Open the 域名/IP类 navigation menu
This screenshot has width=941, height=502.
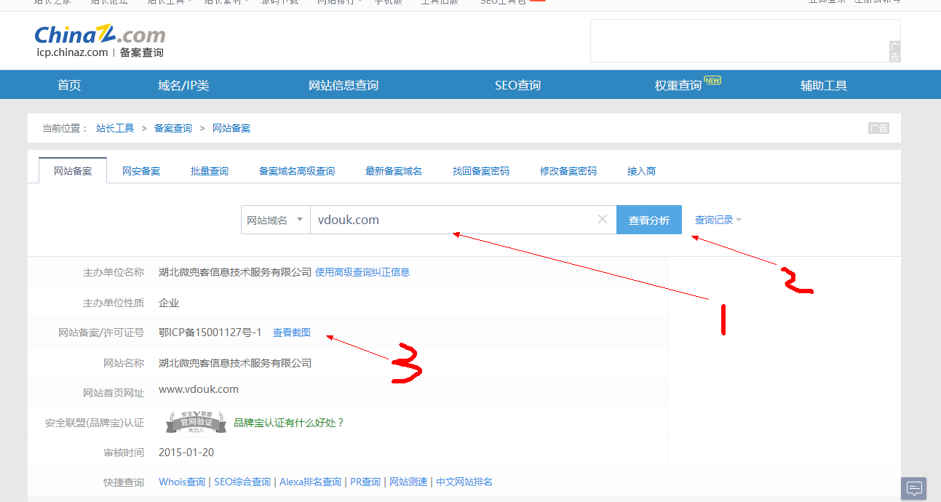pyautogui.click(x=183, y=85)
